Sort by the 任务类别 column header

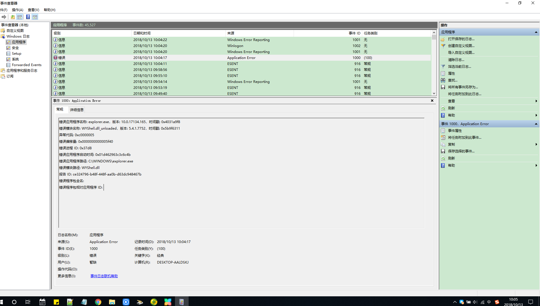tap(397, 33)
